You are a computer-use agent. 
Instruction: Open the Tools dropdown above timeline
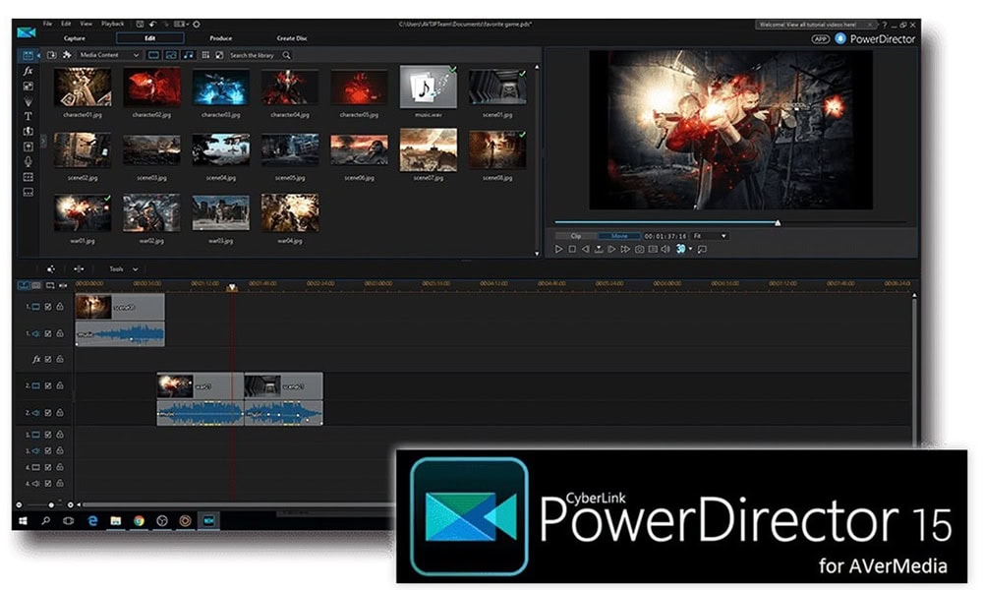tap(124, 269)
